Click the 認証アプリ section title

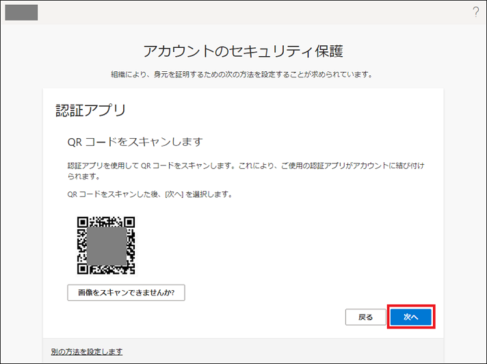[x=91, y=110]
